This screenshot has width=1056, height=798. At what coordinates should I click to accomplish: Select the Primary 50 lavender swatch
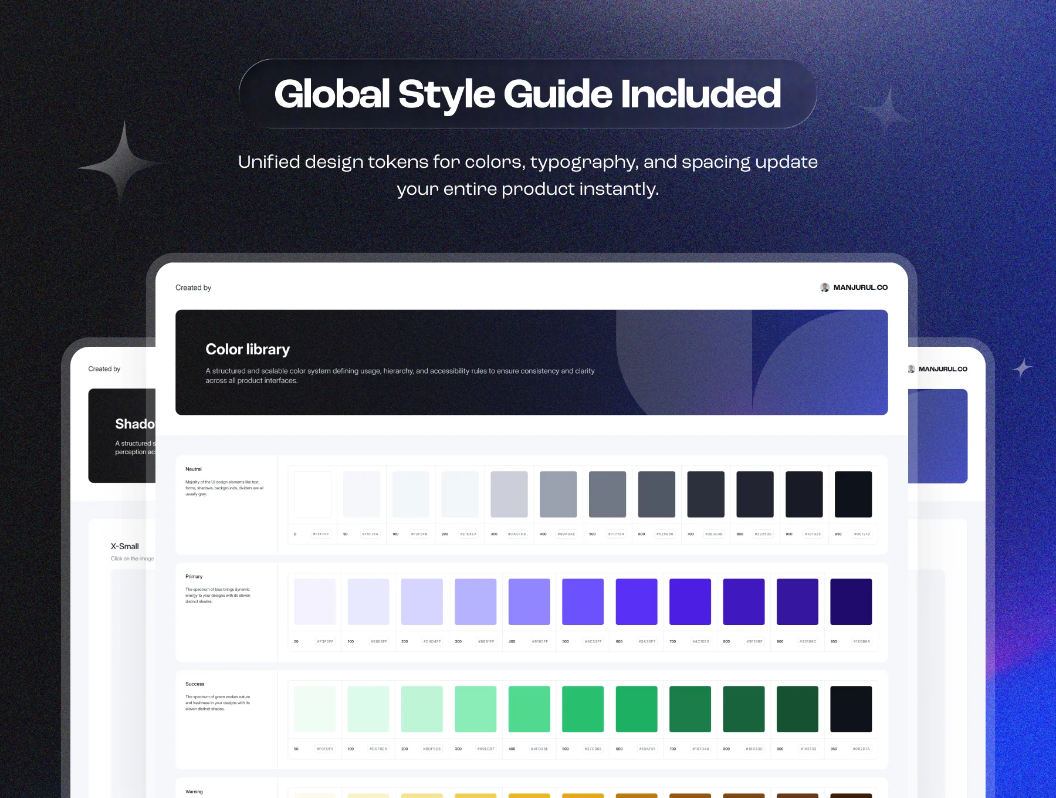(315, 601)
